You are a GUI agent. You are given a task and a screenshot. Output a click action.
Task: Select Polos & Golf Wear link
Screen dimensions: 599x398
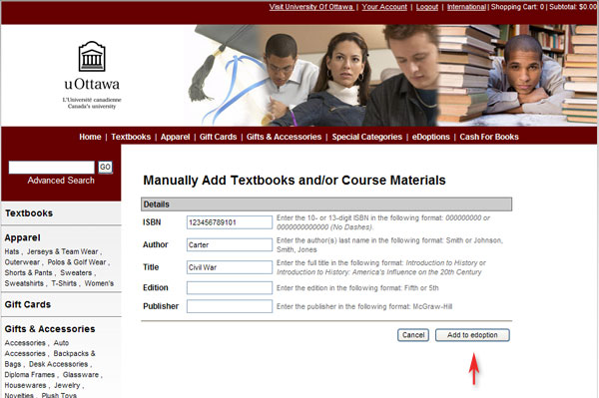tap(77, 262)
